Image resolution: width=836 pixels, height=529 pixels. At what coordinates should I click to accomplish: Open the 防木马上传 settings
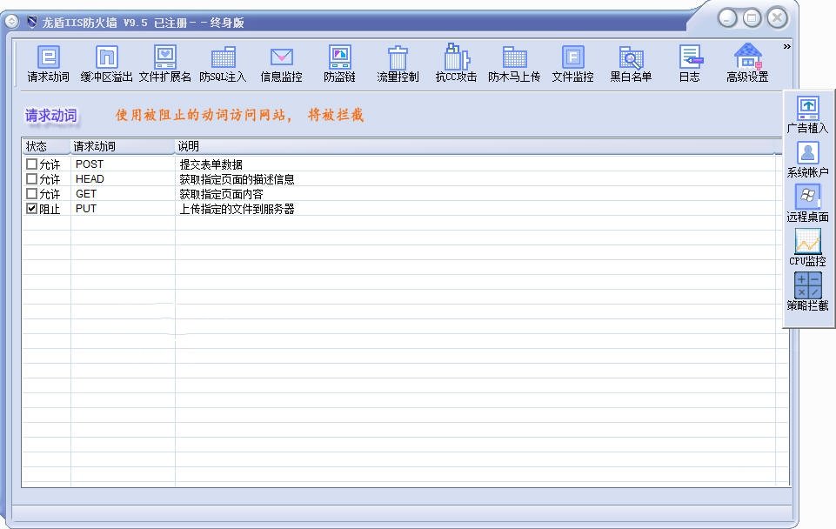[514, 64]
